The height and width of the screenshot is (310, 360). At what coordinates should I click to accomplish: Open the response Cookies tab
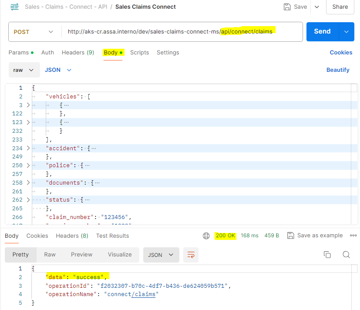pos(37,236)
